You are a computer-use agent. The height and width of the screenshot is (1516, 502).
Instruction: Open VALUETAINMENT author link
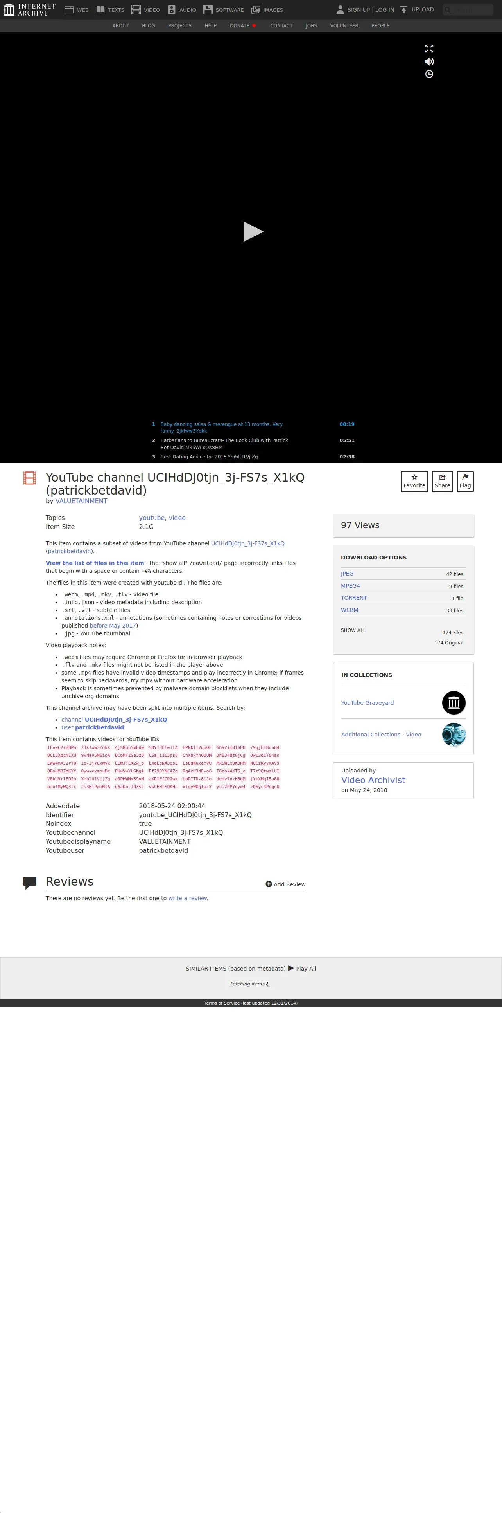click(81, 501)
